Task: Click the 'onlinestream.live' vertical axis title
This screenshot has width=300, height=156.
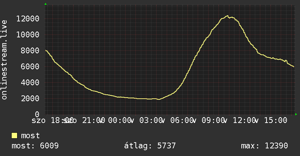Action: 4,60
